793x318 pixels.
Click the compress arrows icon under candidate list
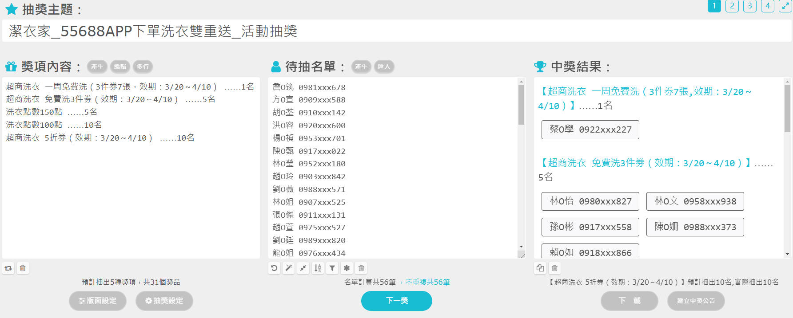click(303, 268)
